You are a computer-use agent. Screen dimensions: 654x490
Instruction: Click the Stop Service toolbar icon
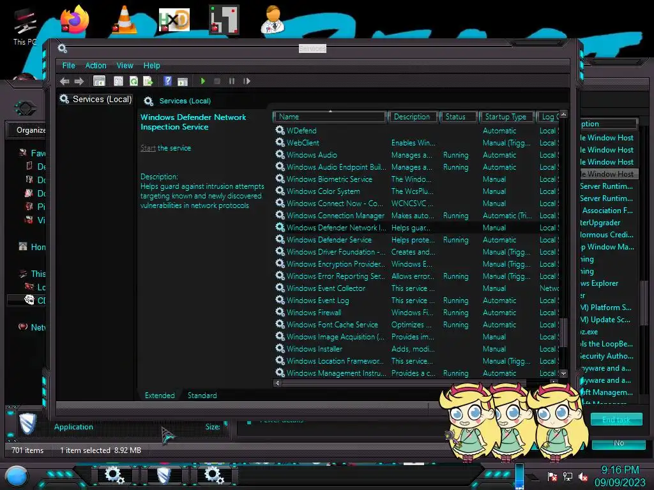[x=217, y=81]
